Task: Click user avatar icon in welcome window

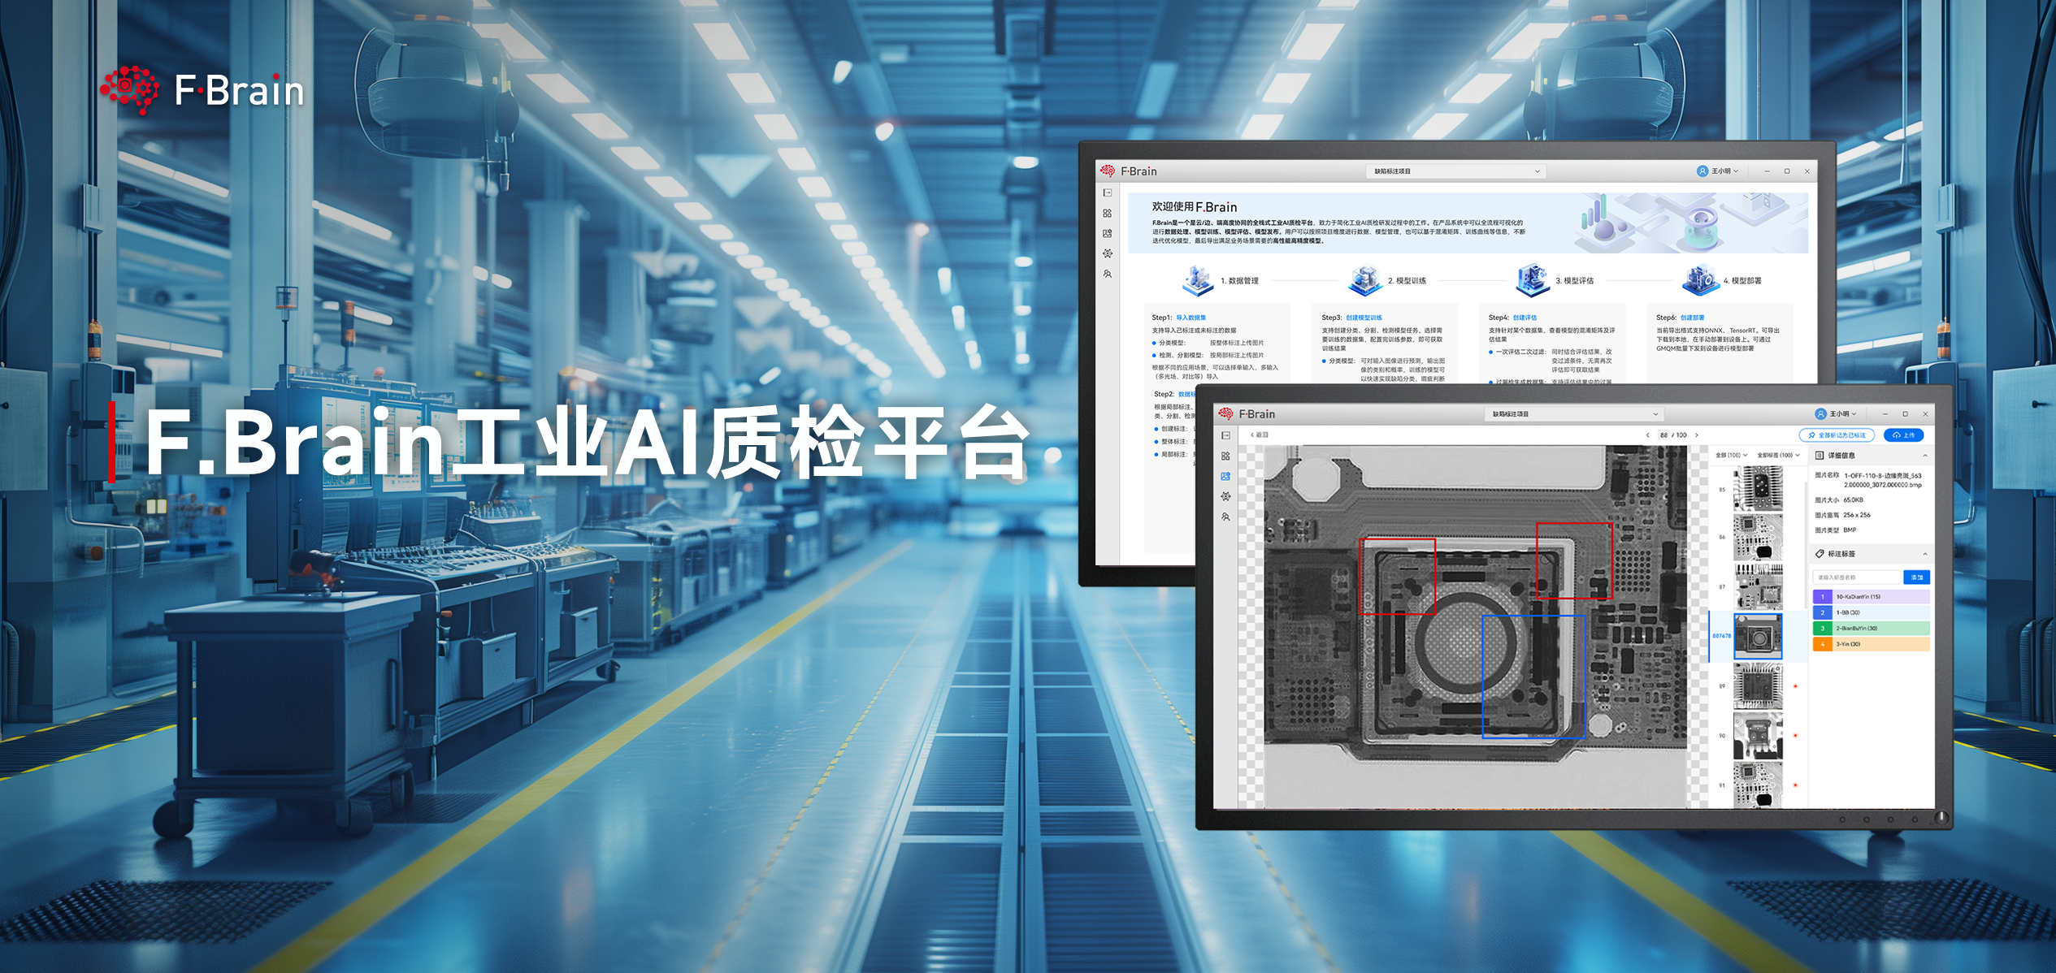Action: click(1702, 171)
